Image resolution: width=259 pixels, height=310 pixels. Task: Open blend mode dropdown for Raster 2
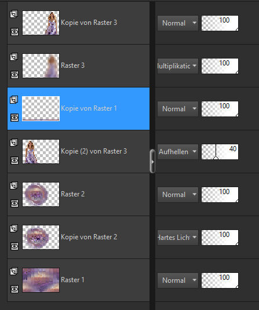pos(178,195)
